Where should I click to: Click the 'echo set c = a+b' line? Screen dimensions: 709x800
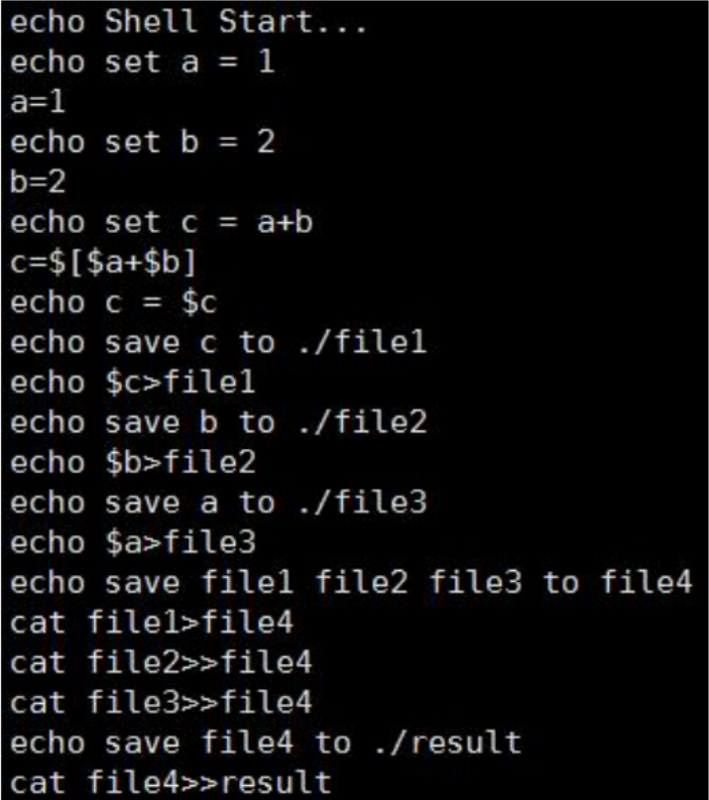click(x=162, y=222)
